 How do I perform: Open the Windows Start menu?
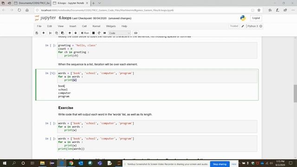5,163
